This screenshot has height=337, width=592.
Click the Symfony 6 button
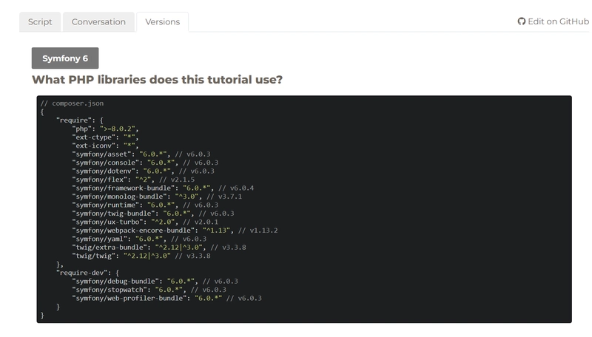coord(65,58)
